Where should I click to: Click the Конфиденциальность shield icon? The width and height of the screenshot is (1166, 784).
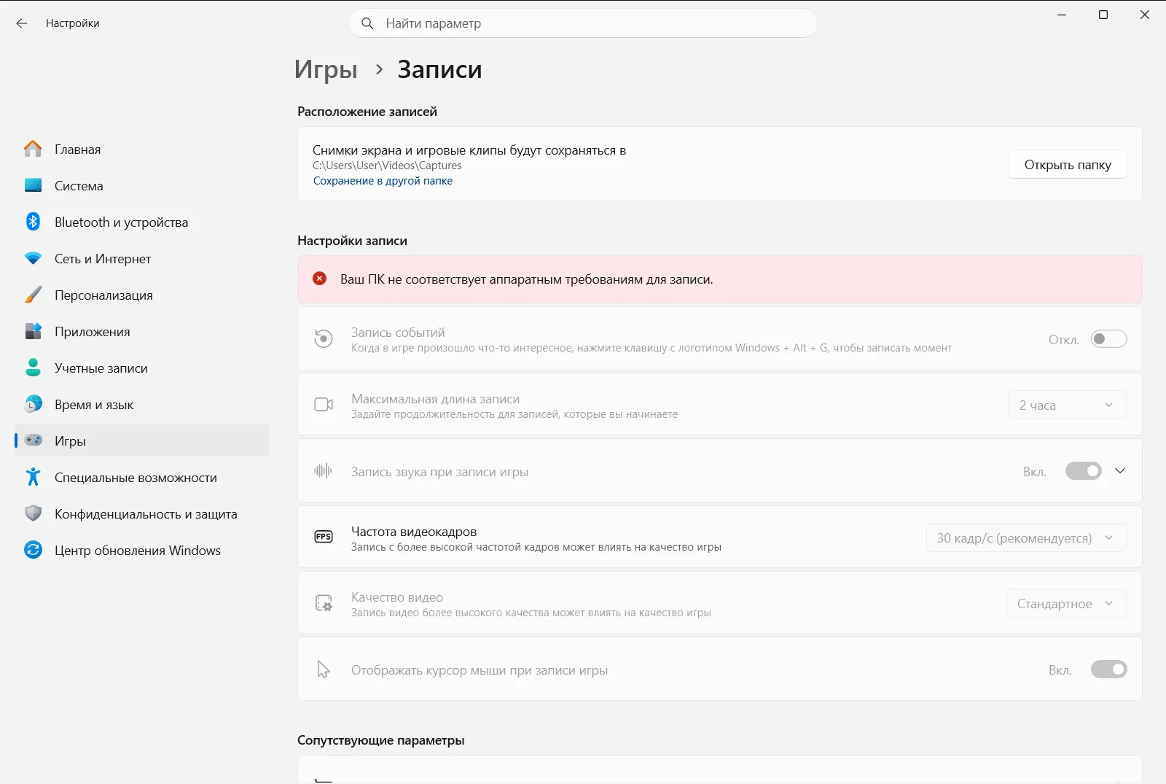[x=33, y=513]
